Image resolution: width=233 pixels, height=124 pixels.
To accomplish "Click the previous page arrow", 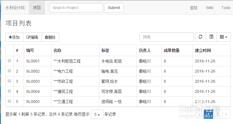I will (x=200, y=114).
